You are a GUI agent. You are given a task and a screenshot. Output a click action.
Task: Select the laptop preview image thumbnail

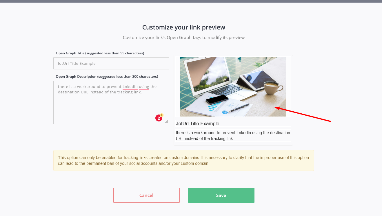coord(233,87)
